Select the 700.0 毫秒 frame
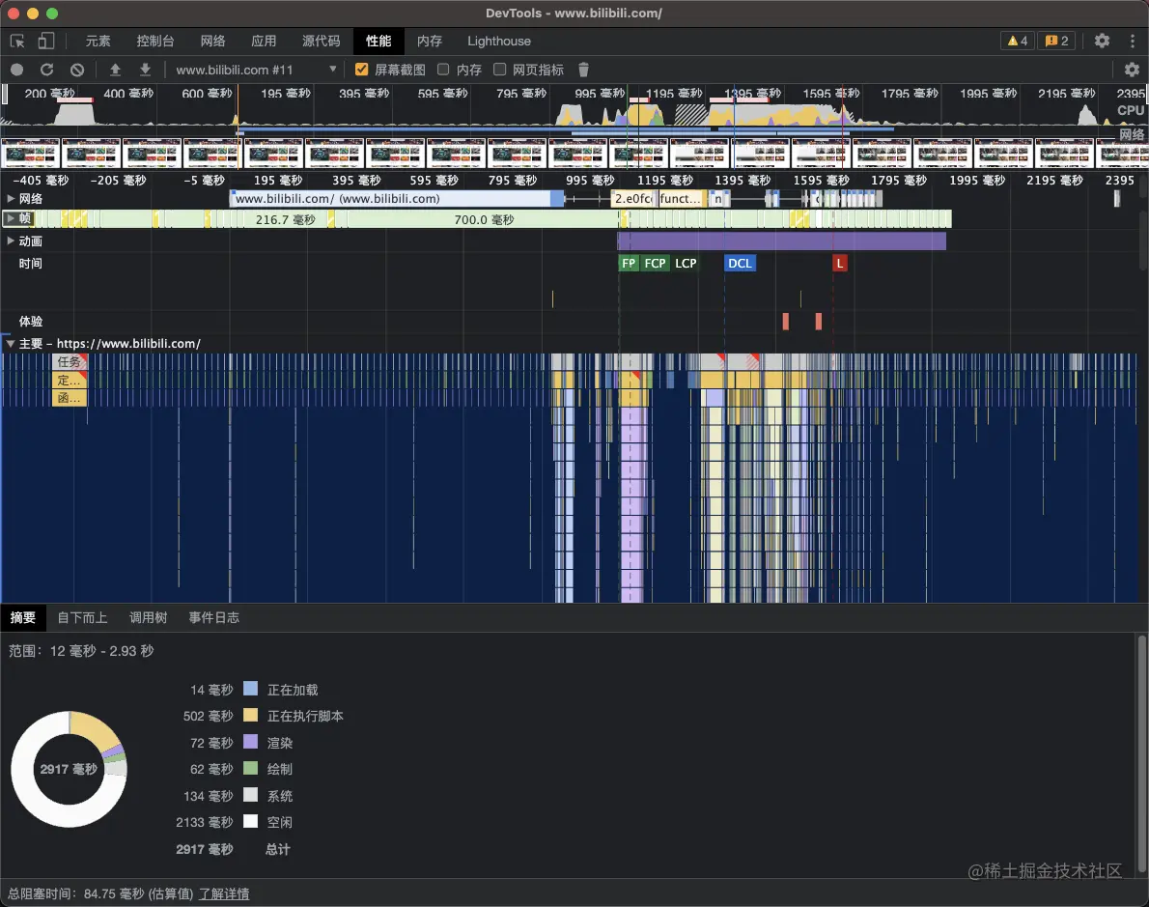This screenshot has height=907, width=1149. [484, 219]
